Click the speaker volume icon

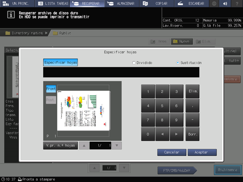[x=225, y=3]
